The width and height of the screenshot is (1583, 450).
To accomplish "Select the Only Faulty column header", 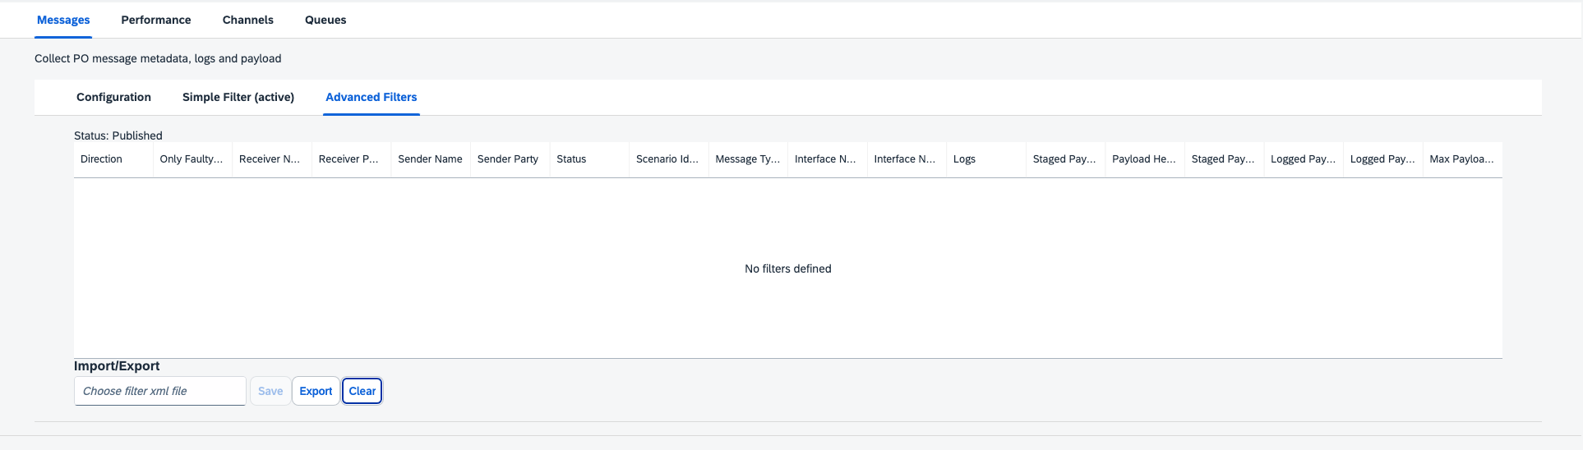I will 192,159.
